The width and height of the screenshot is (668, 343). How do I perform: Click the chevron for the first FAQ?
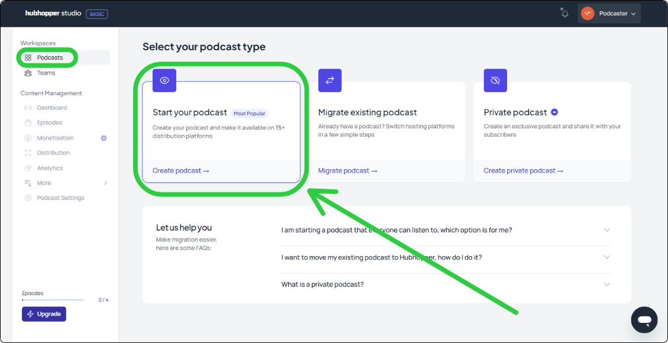click(607, 230)
